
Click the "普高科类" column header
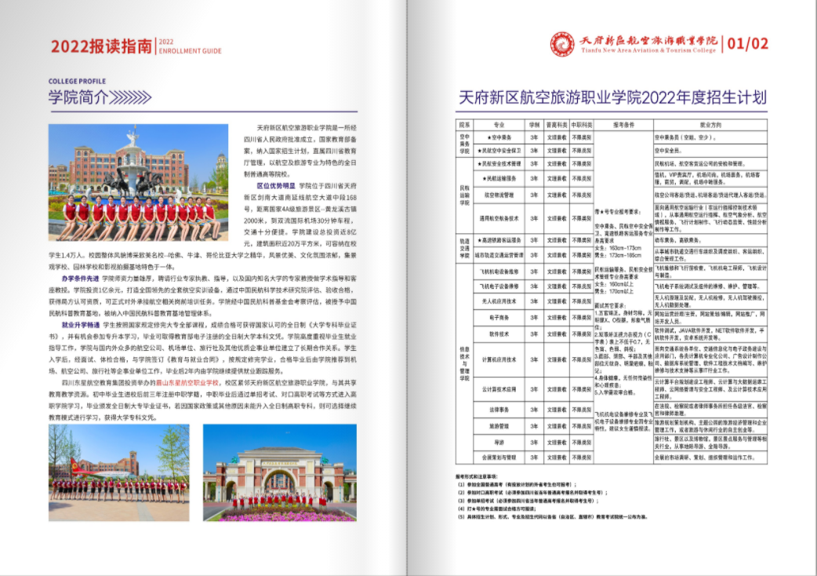click(x=557, y=125)
